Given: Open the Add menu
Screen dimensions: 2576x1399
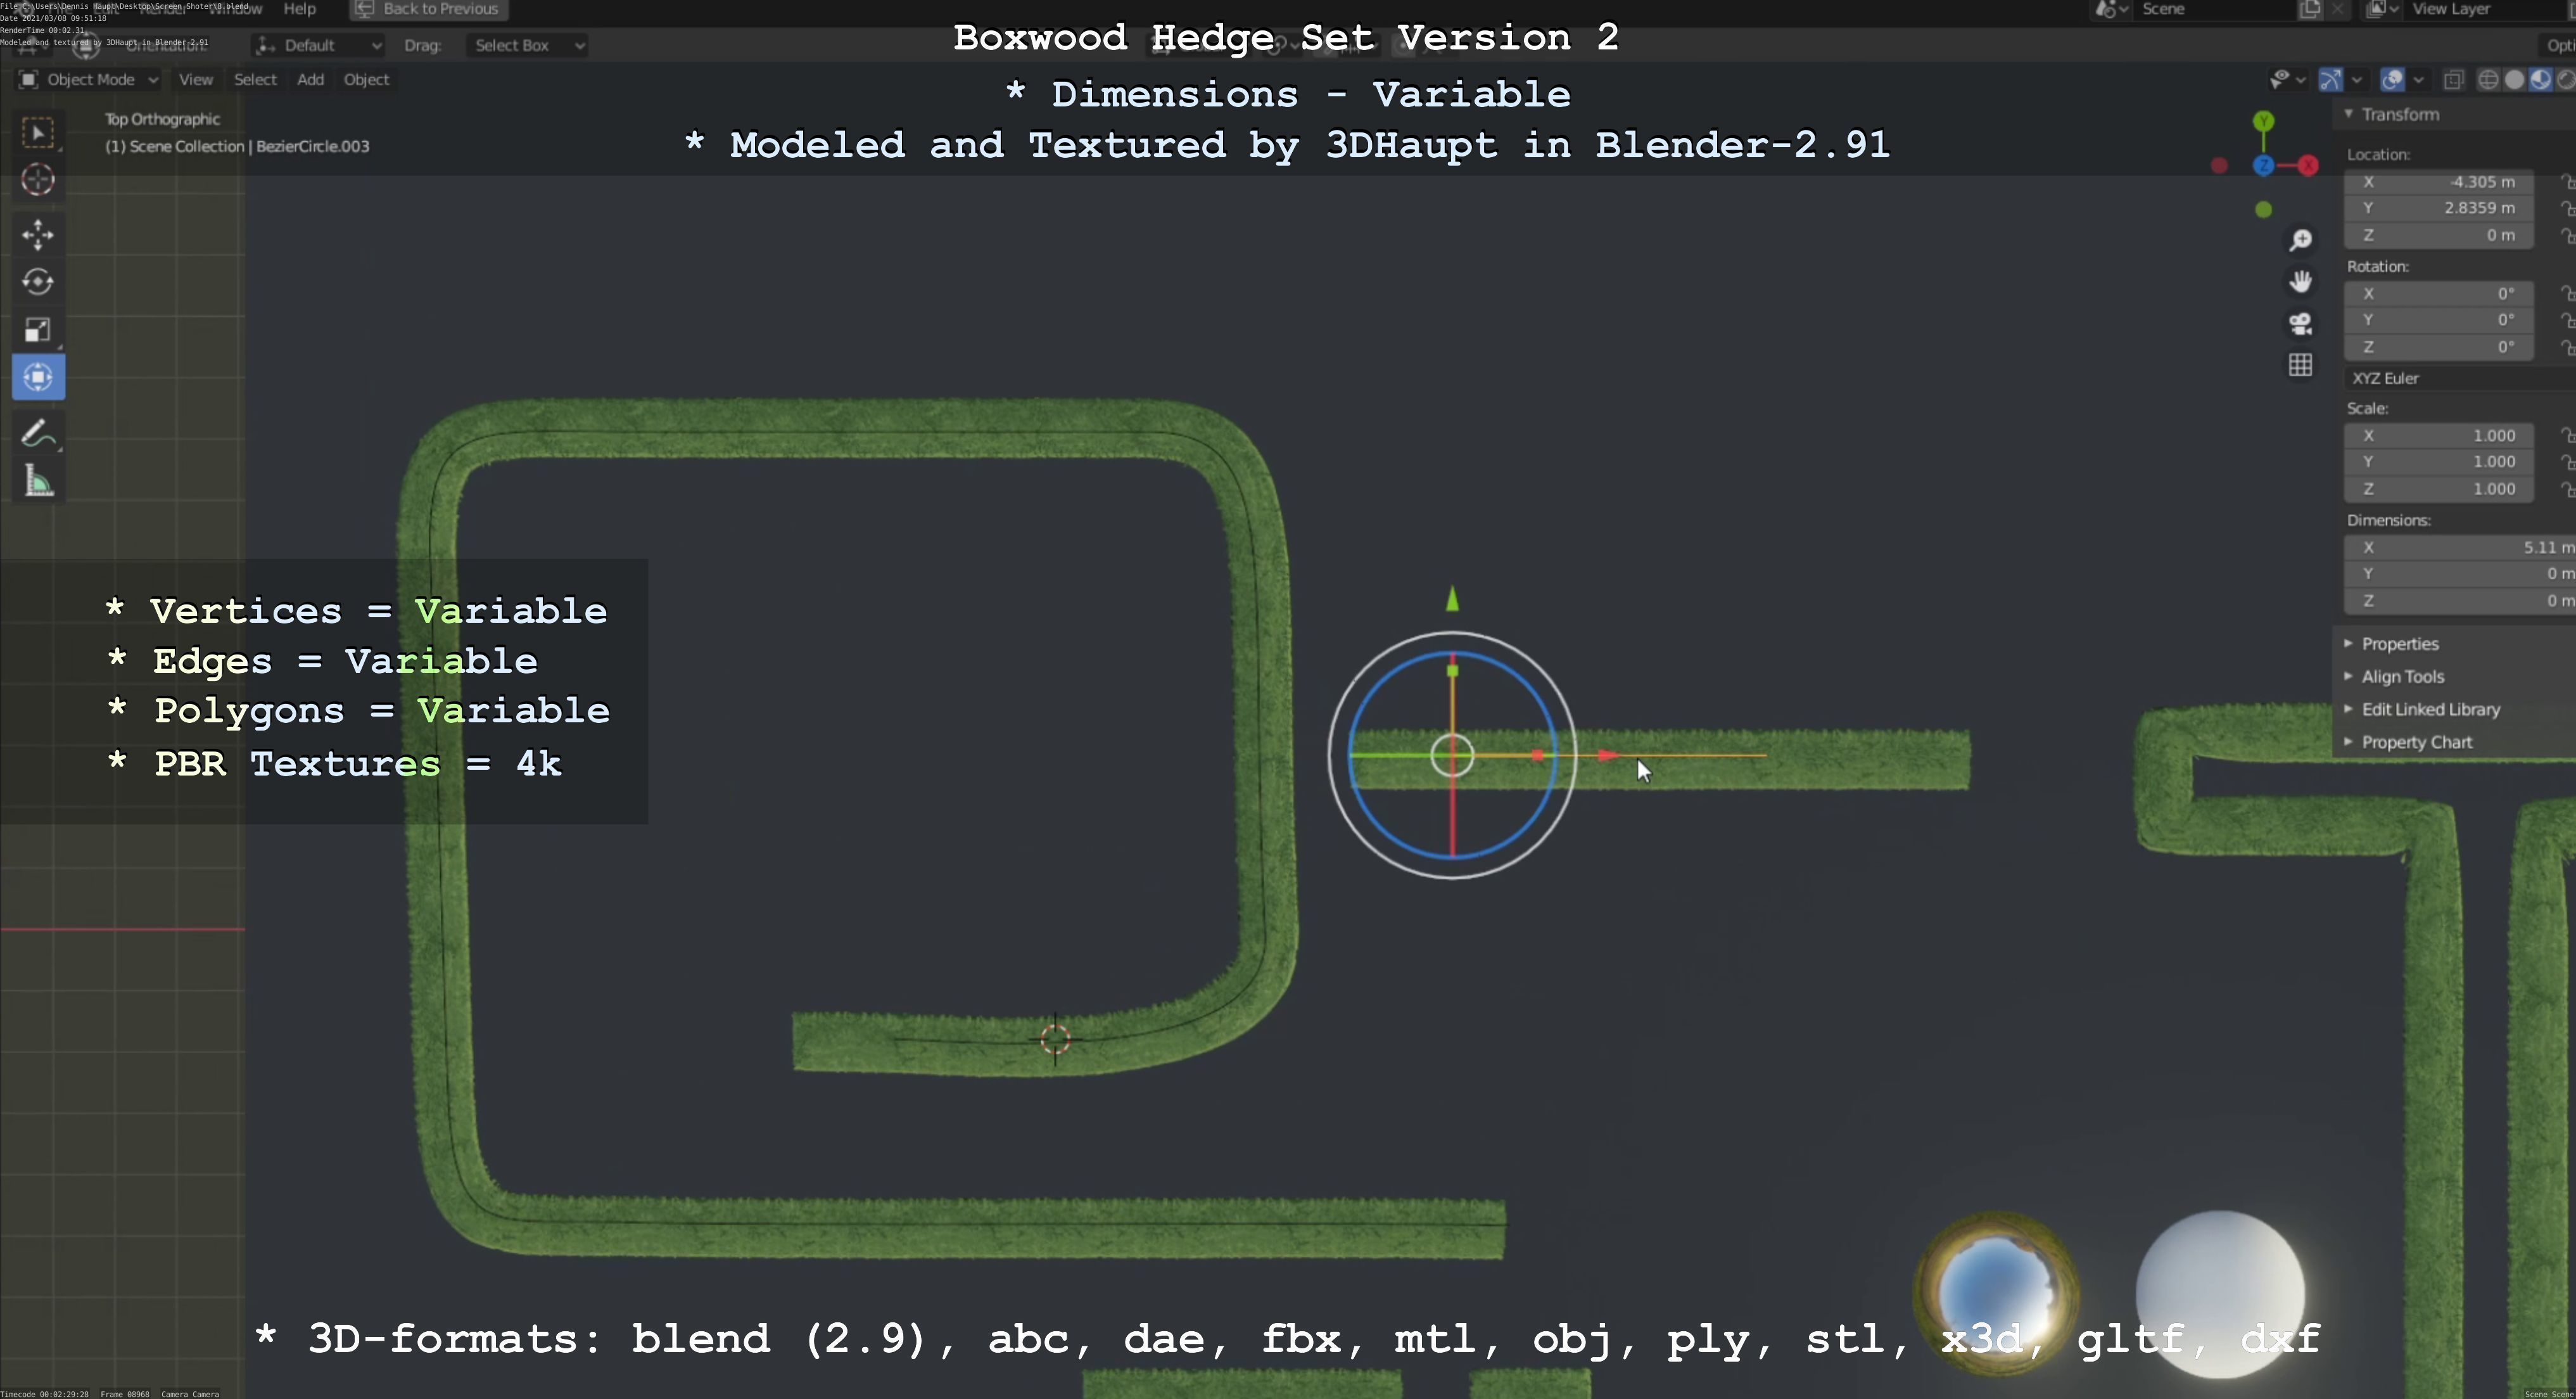Looking at the screenshot, I should 310,80.
